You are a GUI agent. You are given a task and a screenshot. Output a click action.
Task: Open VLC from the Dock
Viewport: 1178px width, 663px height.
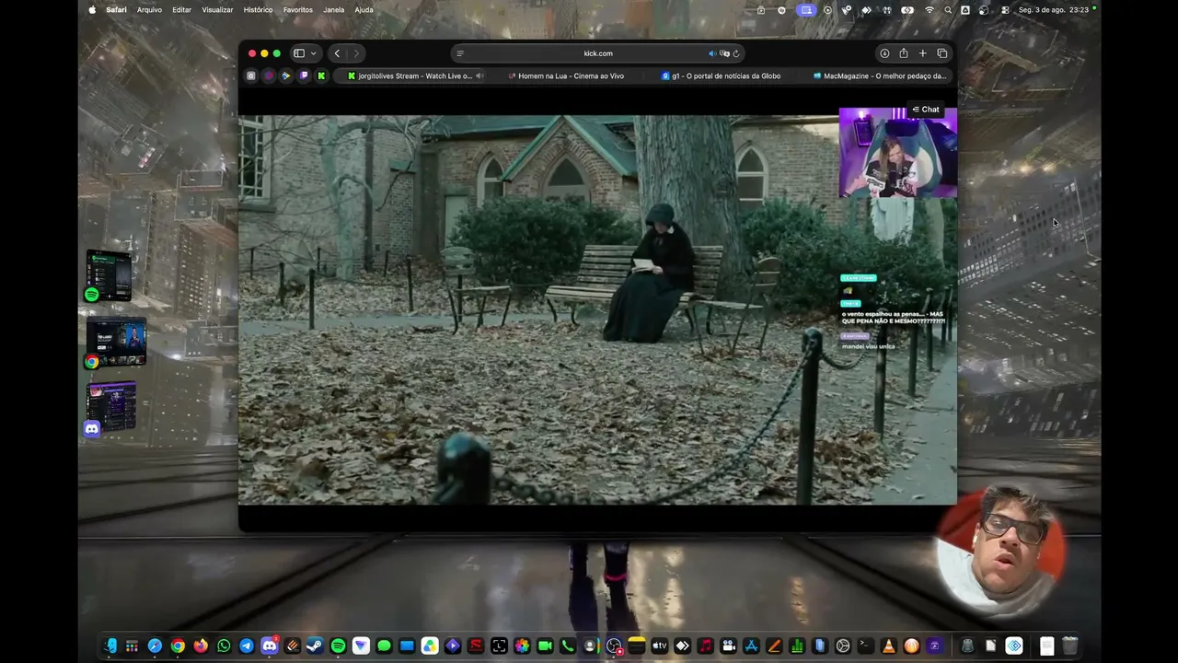888,646
